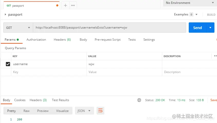
Task: Open Send button dropdown arrow
Action: coord(210,28)
